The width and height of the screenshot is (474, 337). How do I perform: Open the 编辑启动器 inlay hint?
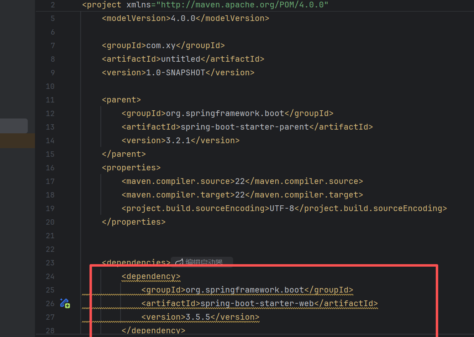coord(204,263)
